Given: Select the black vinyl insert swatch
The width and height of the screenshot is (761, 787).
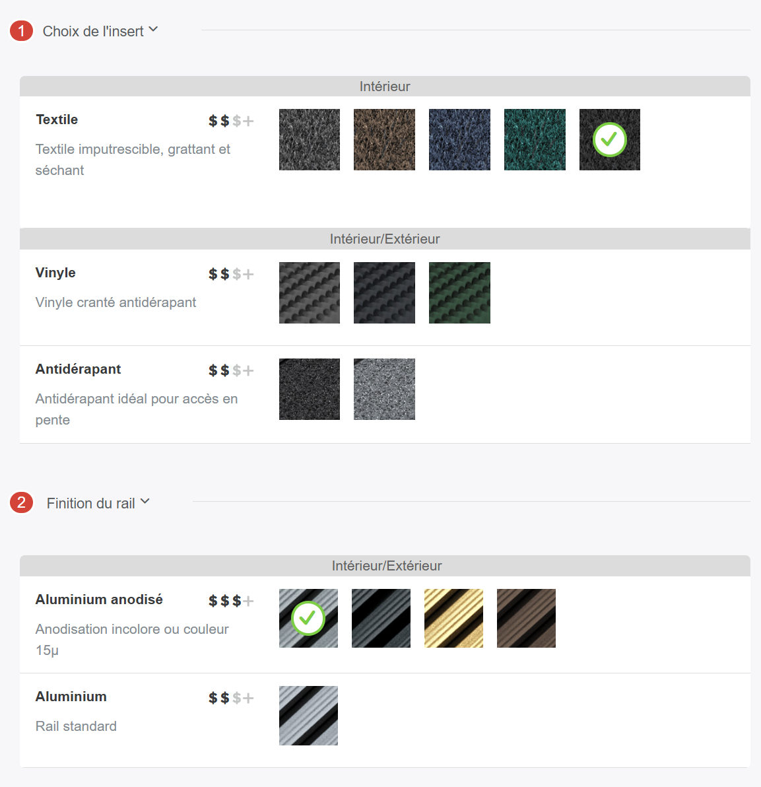Looking at the screenshot, I should click(384, 292).
